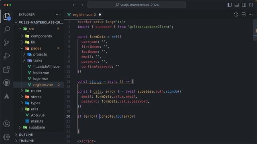Viewport: 257px width, 144px height.
Task: Click the command center search box vuejs-masterclass-2024
Action: 137,5
